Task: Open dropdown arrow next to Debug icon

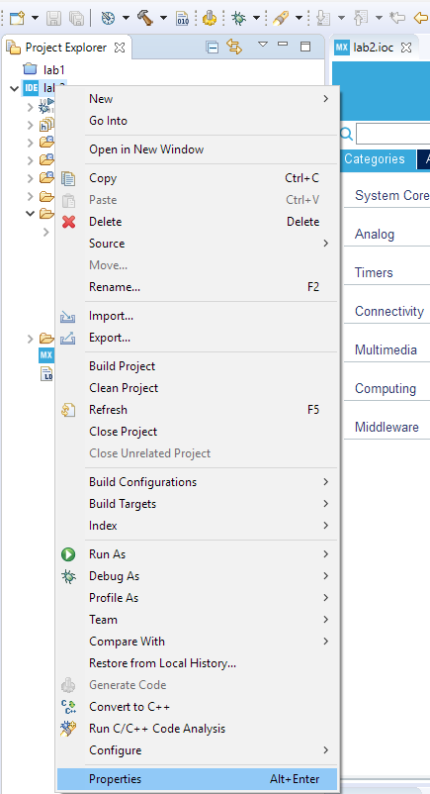Action: coord(256,18)
